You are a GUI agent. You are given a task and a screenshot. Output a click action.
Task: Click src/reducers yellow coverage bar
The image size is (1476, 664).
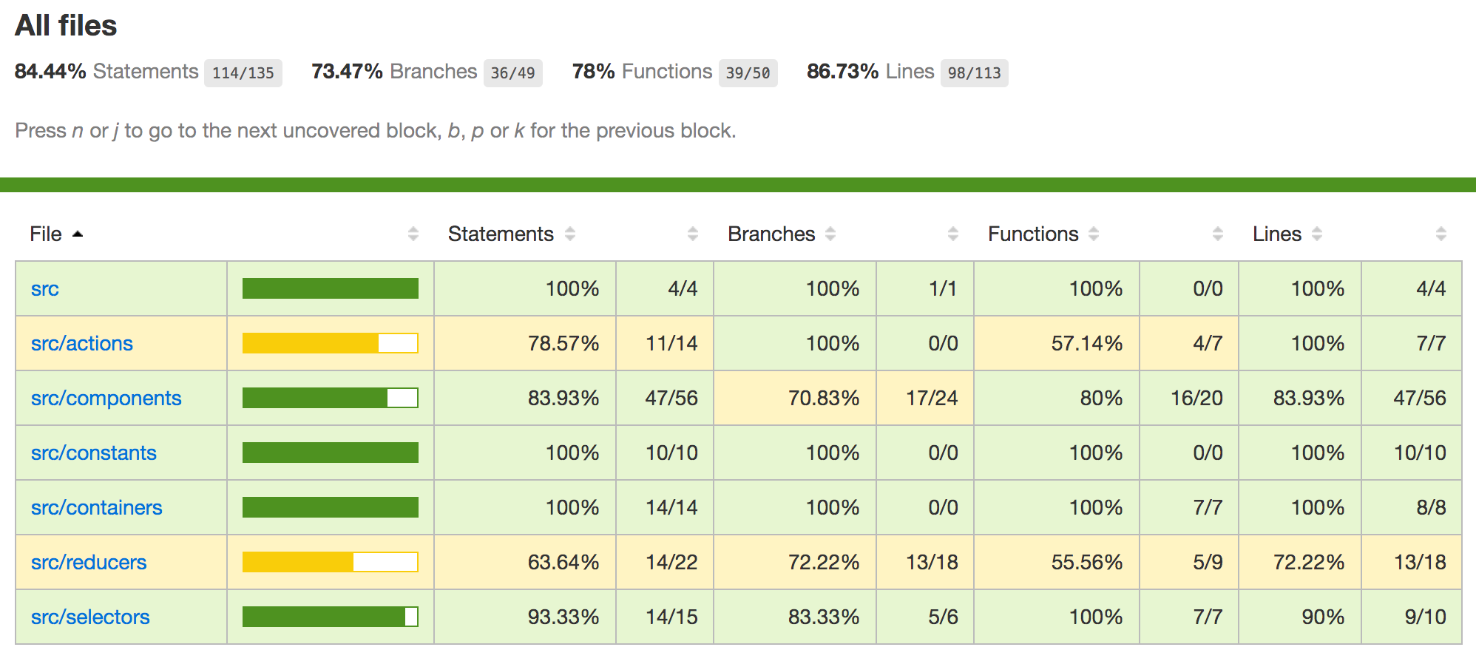coord(331,562)
